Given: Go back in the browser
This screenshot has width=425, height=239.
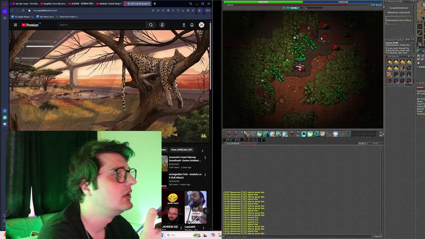Looking at the screenshot, I should coord(12,10).
